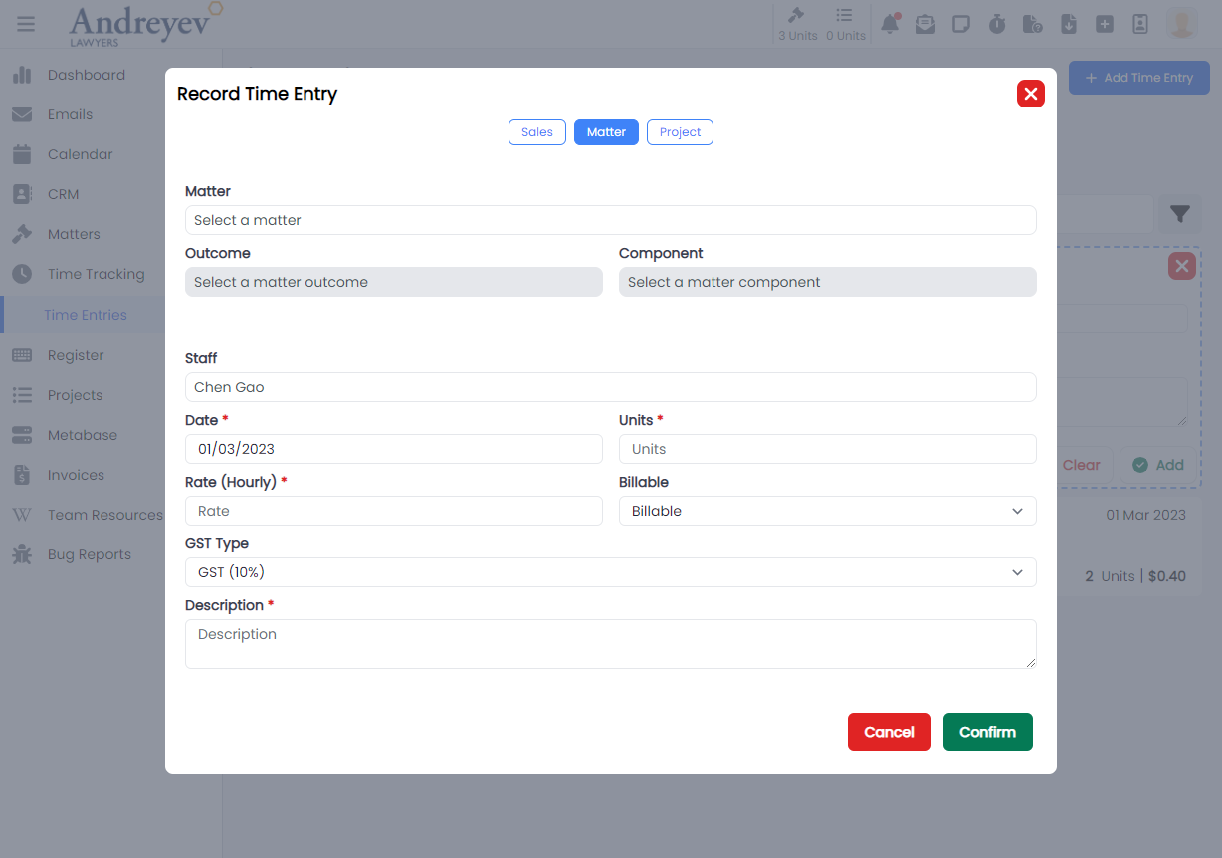This screenshot has height=858, width=1222.
Task: Open the Billable dropdown
Action: pyautogui.click(x=827, y=511)
